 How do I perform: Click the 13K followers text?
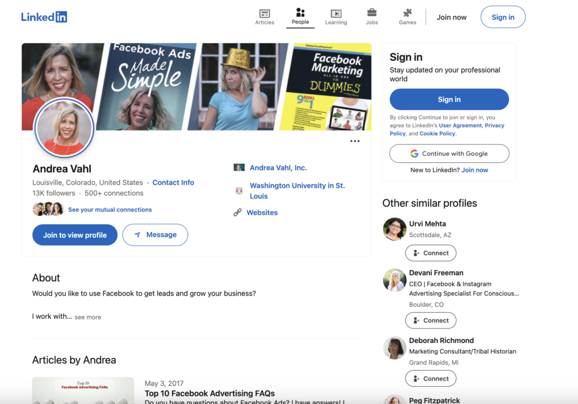click(x=54, y=193)
